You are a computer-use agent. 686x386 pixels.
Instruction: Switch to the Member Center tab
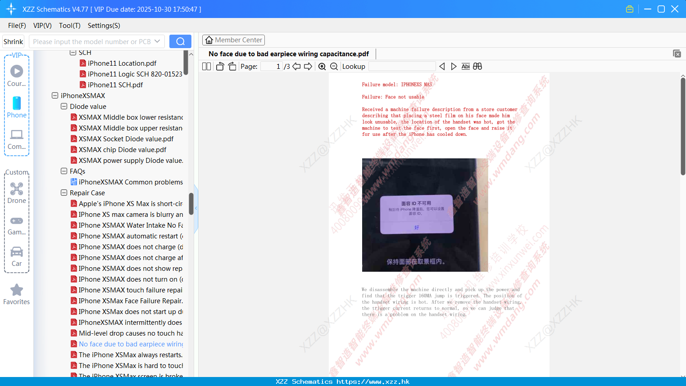233,40
